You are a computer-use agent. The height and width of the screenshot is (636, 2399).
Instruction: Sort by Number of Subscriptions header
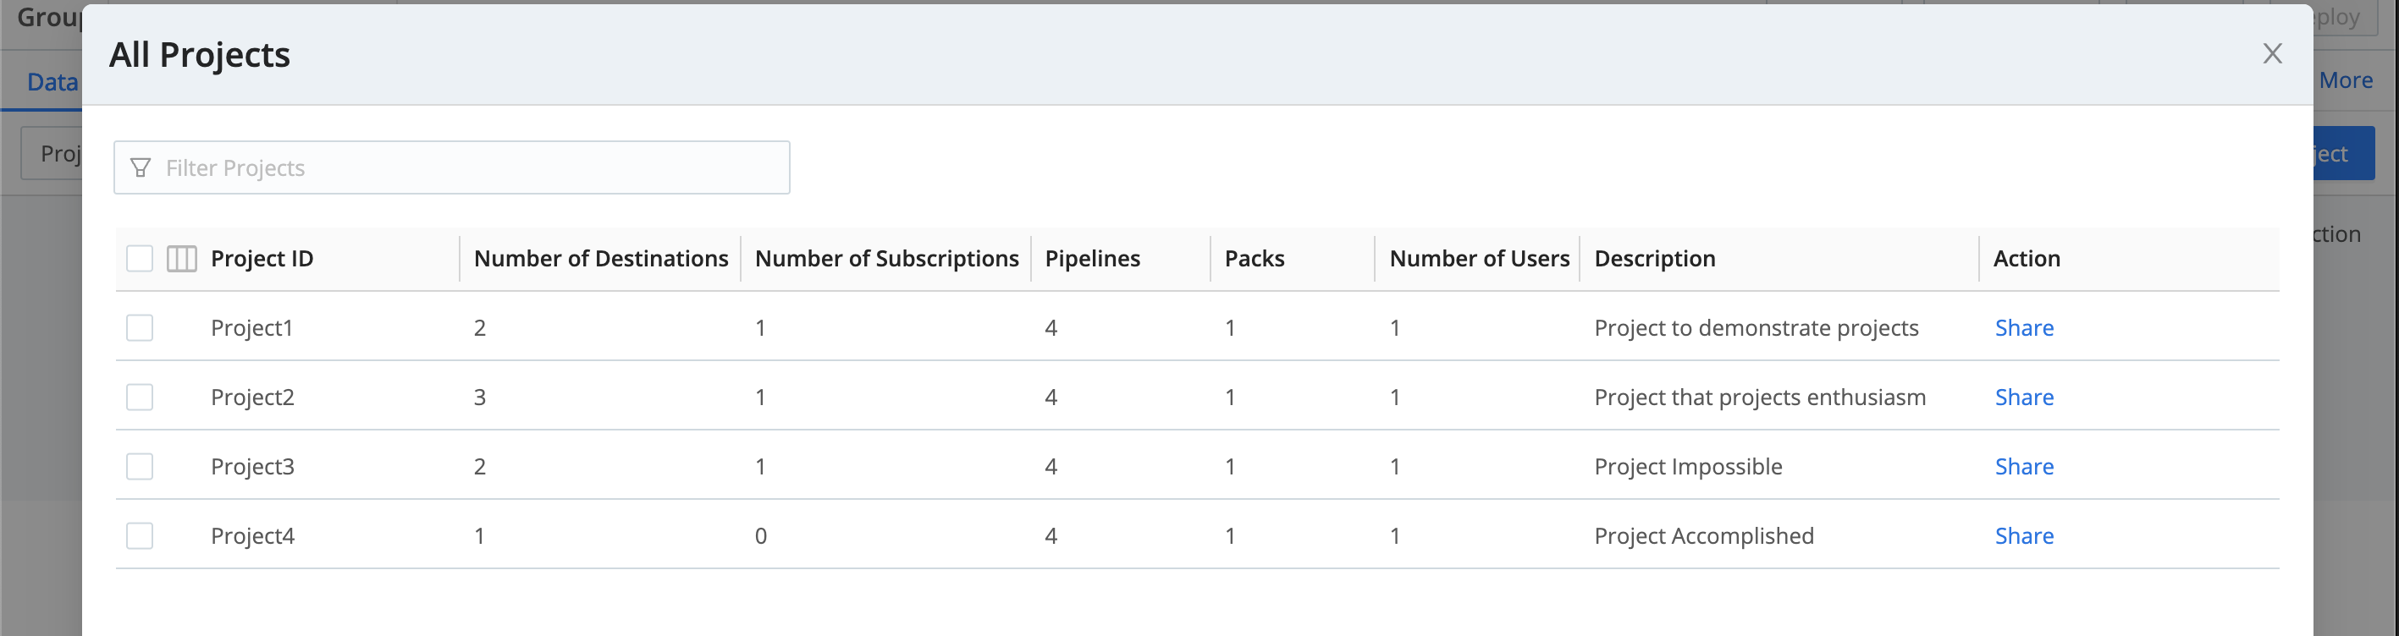pyautogui.click(x=886, y=259)
